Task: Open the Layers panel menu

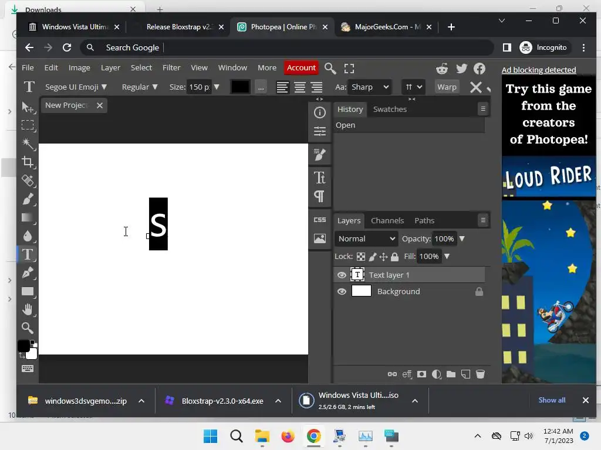Action: pos(483,220)
